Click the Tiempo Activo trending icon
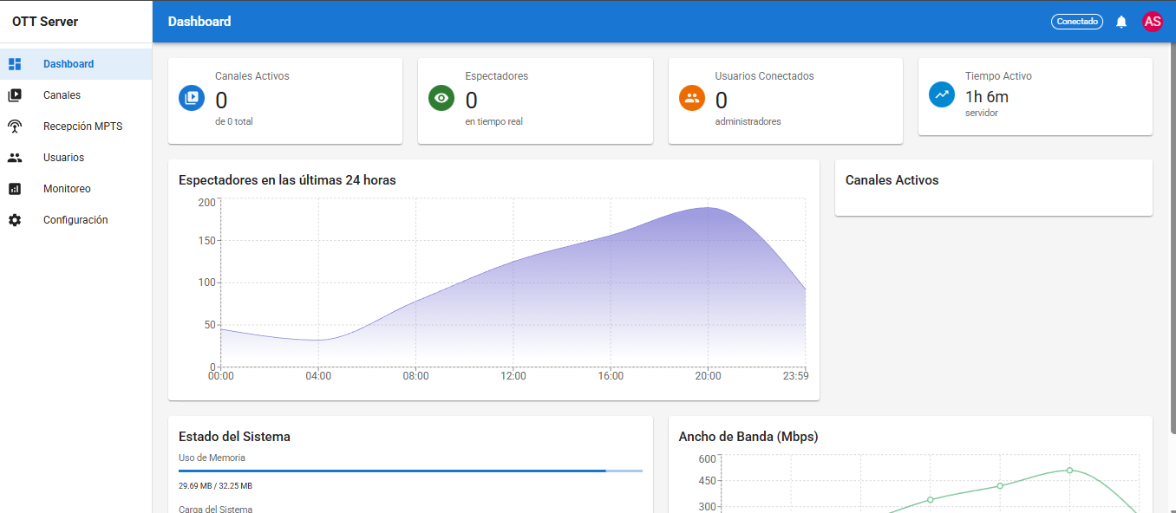Viewport: 1176px width, 513px height. [942, 94]
